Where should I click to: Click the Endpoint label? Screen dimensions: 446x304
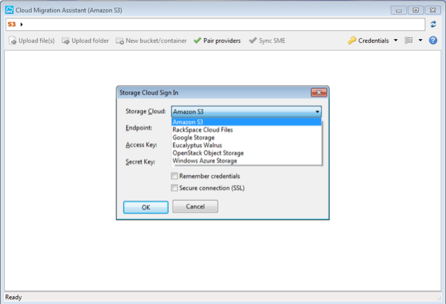point(139,128)
